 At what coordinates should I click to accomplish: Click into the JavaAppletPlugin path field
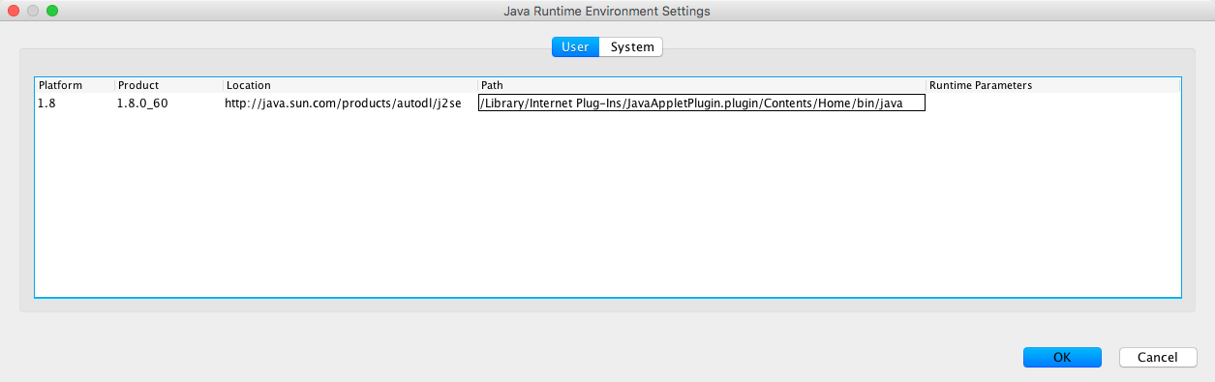pos(702,103)
